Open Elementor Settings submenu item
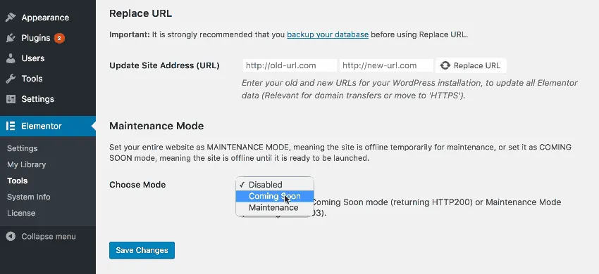Viewport: 599px width, 274px height. click(22, 148)
